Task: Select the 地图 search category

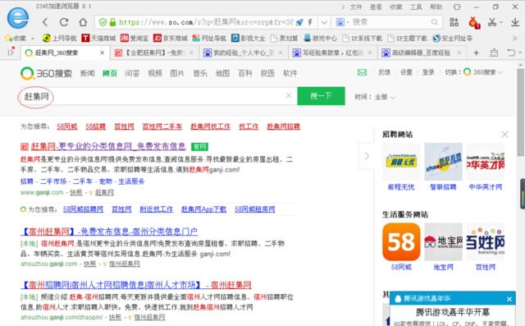Action: [222, 73]
